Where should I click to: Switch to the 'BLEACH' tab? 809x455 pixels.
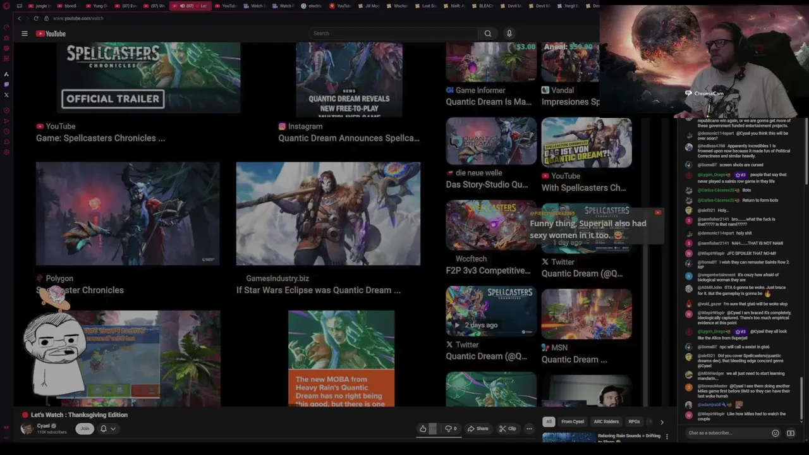(x=482, y=6)
